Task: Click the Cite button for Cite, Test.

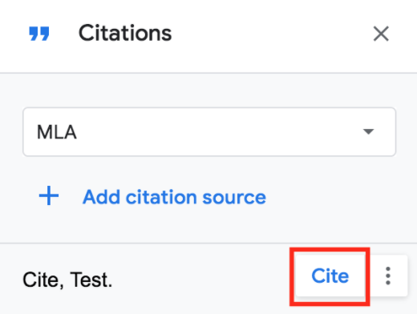Action: [x=330, y=276]
